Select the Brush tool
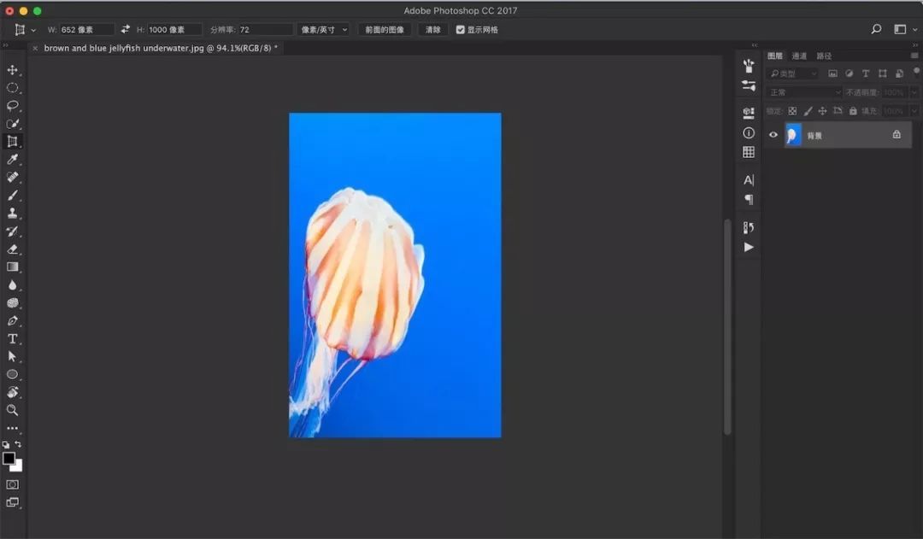This screenshot has width=923, height=539. coord(12,195)
